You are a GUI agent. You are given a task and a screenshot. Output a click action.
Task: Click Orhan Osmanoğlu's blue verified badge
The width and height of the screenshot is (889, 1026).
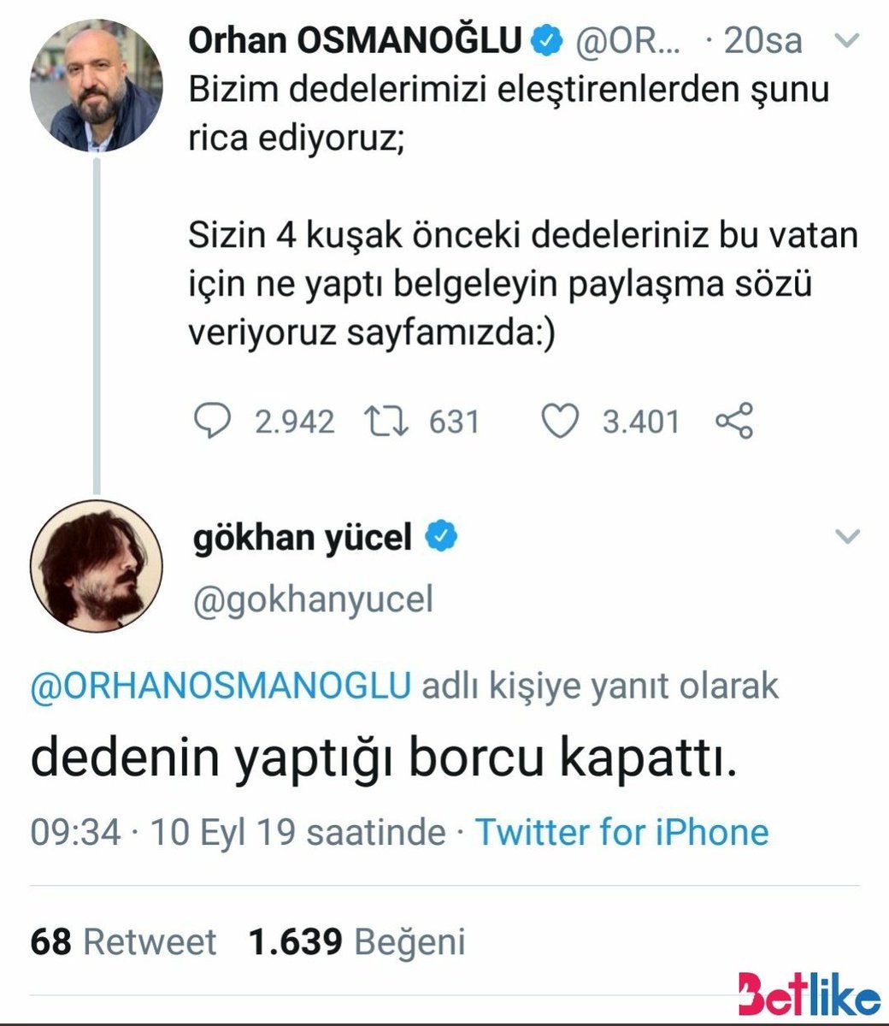pyautogui.click(x=548, y=40)
